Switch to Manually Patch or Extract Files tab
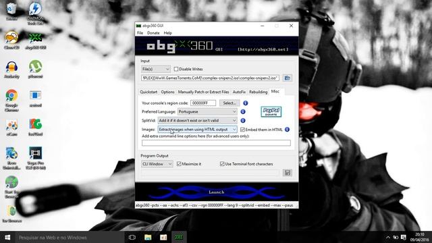 203,92
